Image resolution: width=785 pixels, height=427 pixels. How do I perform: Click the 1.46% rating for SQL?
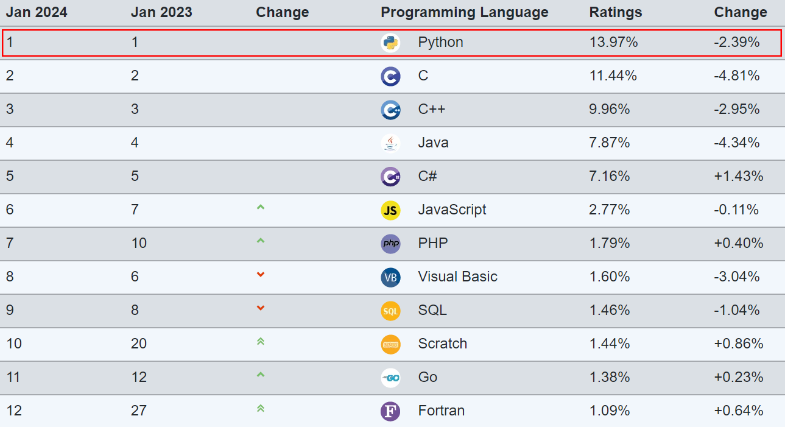tap(610, 311)
